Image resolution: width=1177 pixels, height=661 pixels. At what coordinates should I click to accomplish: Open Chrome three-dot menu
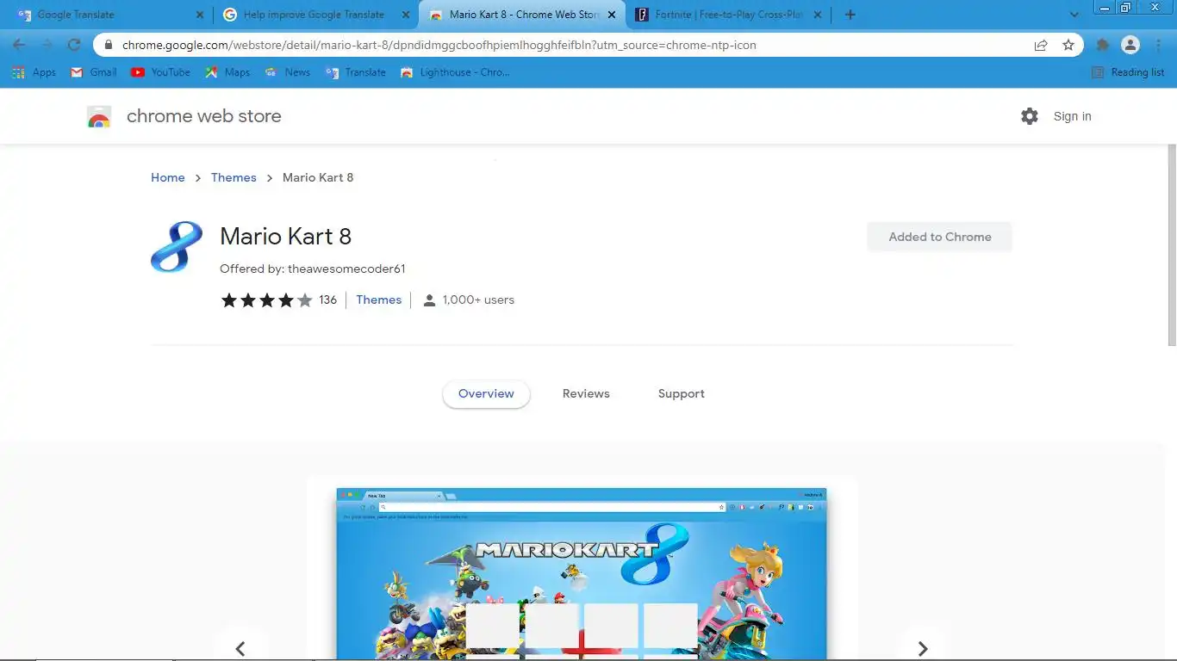click(1159, 45)
